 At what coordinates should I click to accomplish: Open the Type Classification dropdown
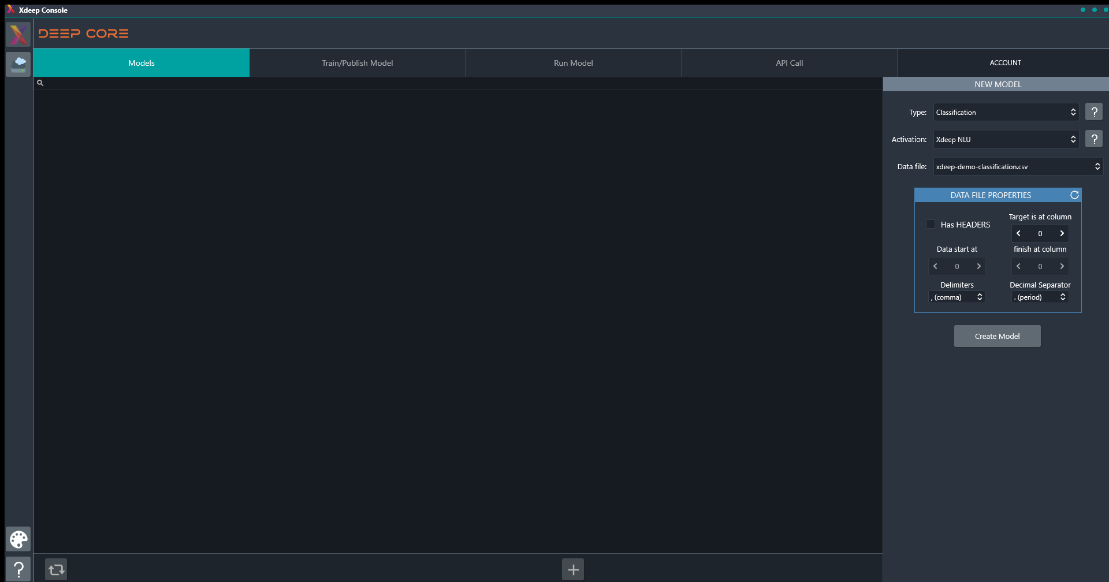tap(1006, 112)
